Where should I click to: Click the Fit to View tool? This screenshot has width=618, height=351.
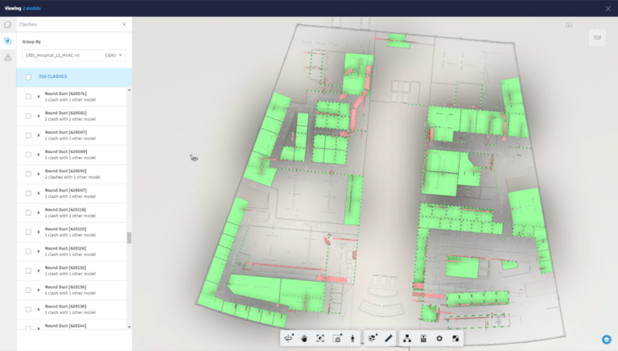click(320, 338)
